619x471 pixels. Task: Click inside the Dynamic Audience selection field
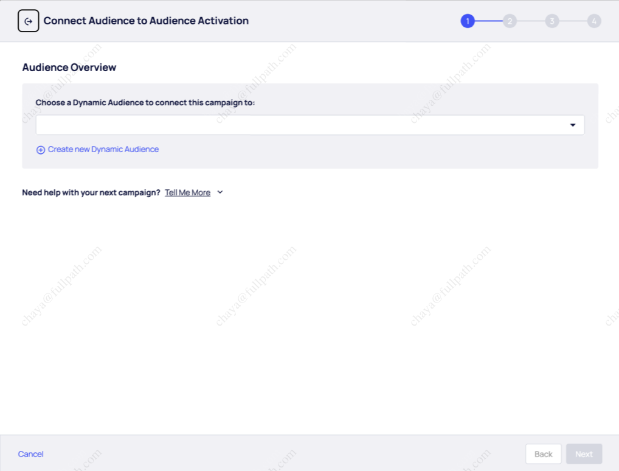point(298,125)
